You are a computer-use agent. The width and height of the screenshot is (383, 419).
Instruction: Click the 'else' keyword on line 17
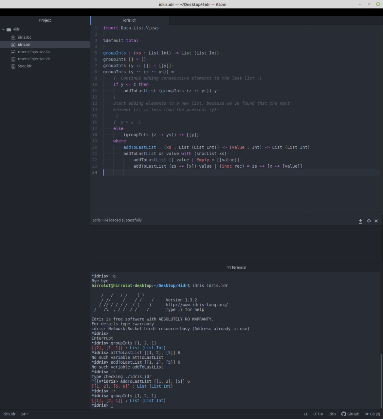[x=118, y=129]
